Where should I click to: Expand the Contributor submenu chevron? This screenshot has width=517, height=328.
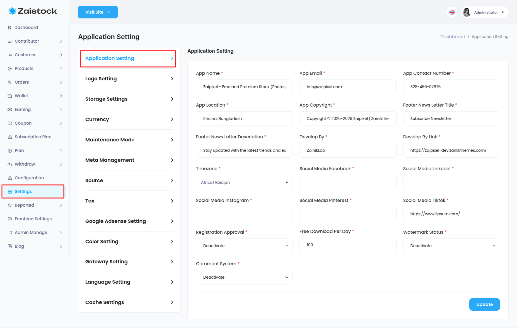[x=61, y=41]
